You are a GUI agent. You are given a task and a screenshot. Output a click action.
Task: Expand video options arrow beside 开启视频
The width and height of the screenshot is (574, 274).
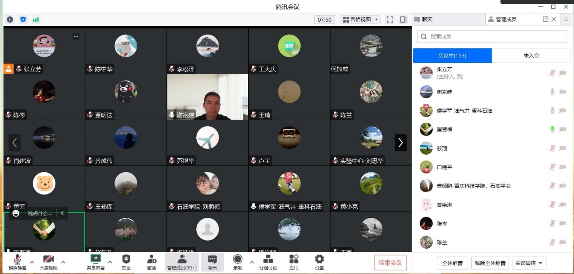pyautogui.click(x=63, y=262)
